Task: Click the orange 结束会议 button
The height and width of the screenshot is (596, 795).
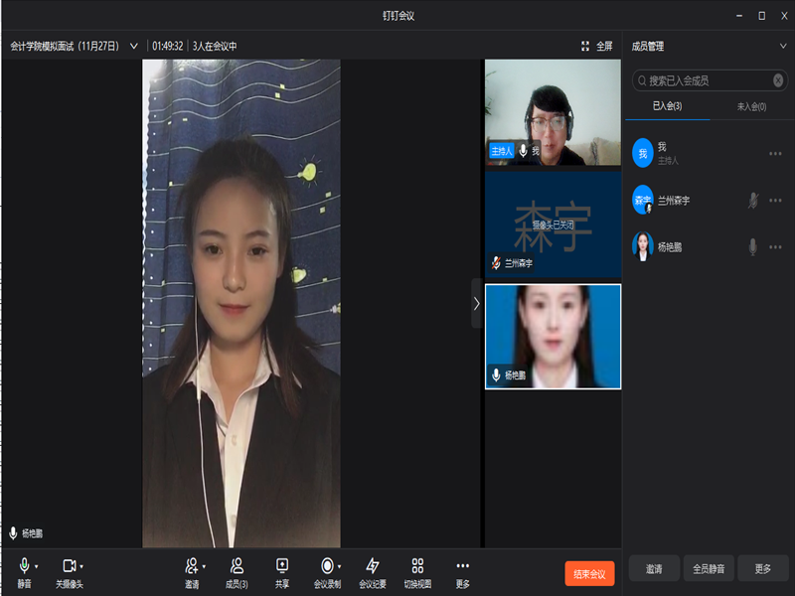Action: click(589, 573)
